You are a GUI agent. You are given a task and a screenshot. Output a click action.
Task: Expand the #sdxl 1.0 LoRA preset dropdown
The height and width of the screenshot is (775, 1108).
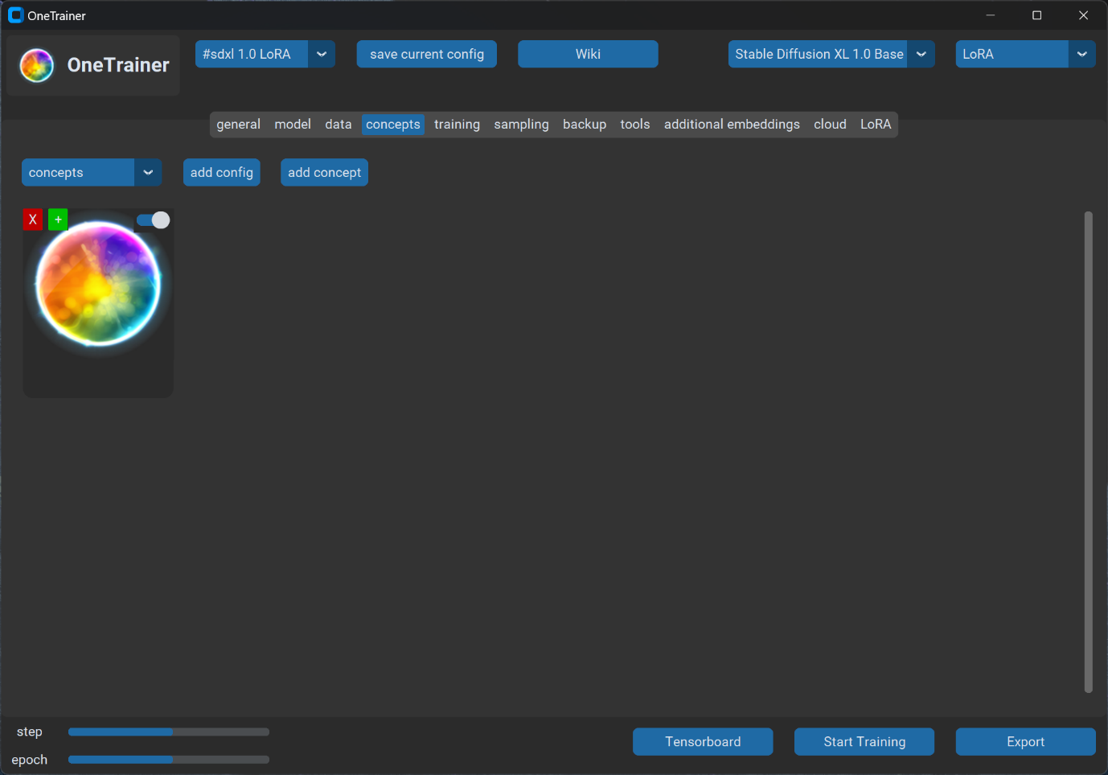coord(321,54)
